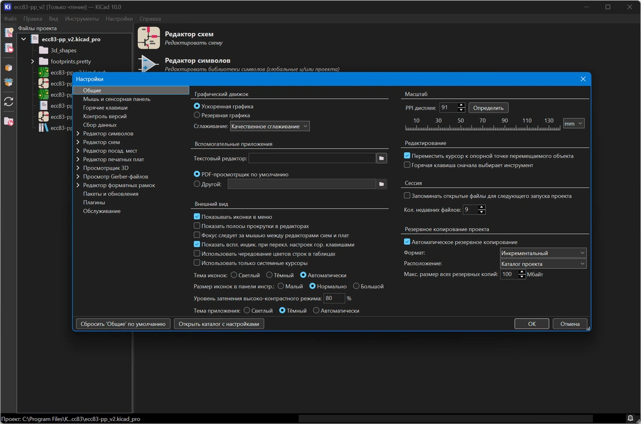
Task: Open the Сглаживание antialiasing dropdown
Action: coord(270,126)
